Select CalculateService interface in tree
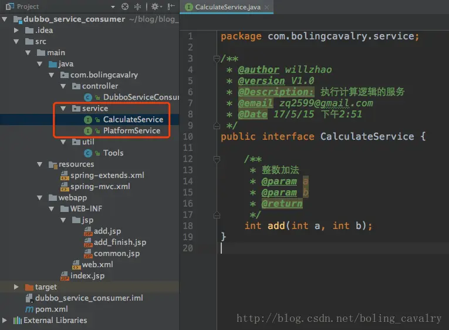Screen dimensions: 449x330 click(133, 119)
